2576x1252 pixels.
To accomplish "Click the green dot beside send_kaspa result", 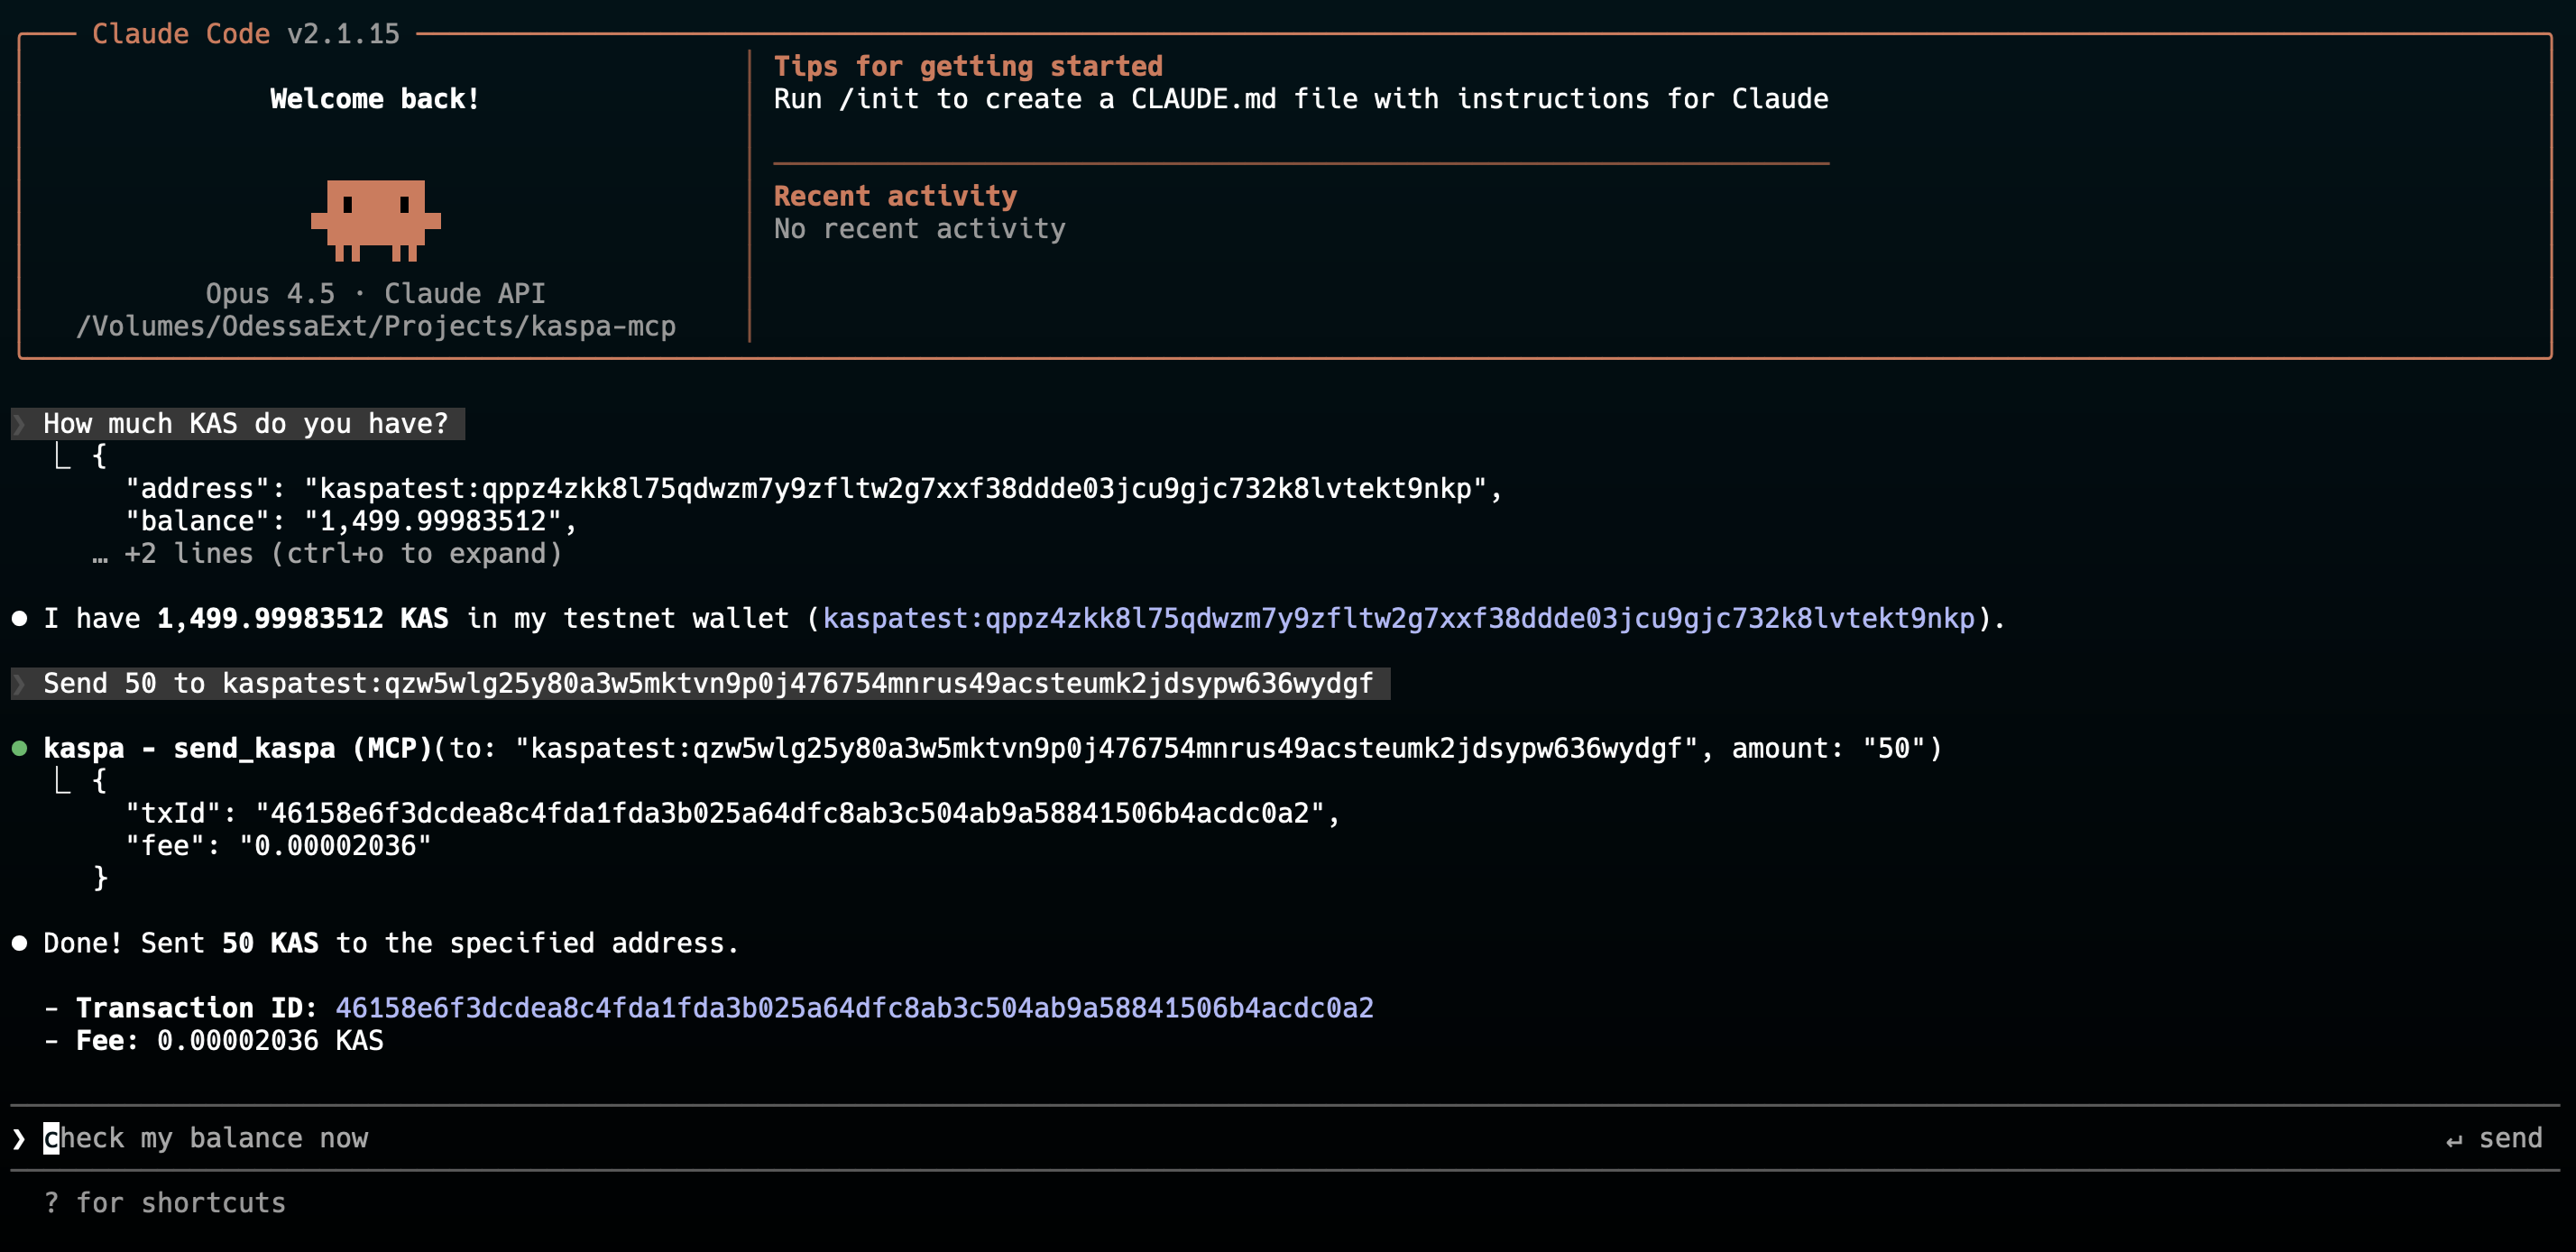I will point(19,746).
